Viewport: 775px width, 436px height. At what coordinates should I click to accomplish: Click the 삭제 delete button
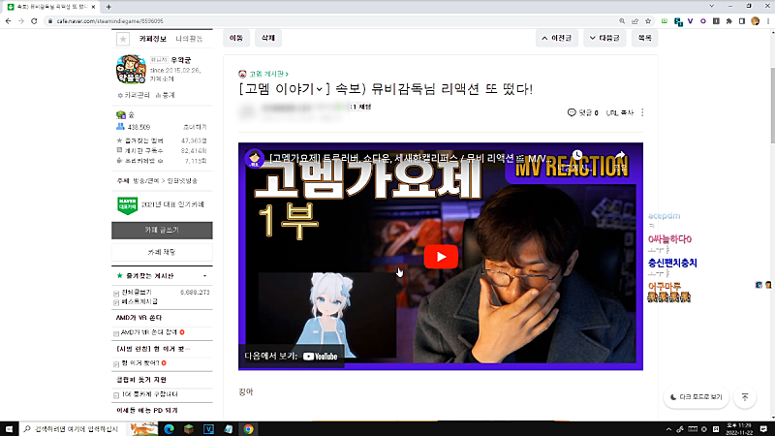tap(268, 38)
